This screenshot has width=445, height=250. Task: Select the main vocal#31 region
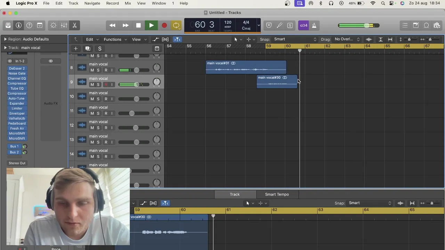[x=246, y=67]
